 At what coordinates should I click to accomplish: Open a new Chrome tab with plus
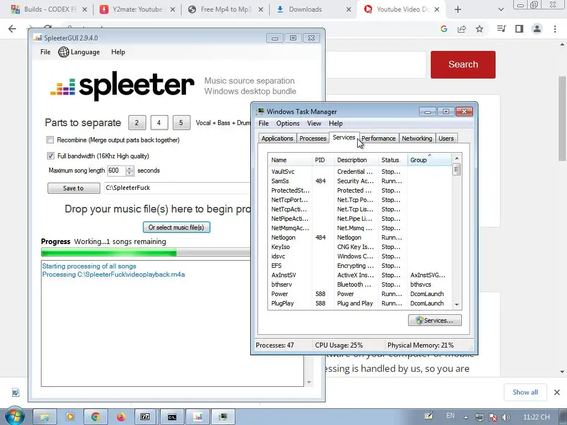(458, 9)
